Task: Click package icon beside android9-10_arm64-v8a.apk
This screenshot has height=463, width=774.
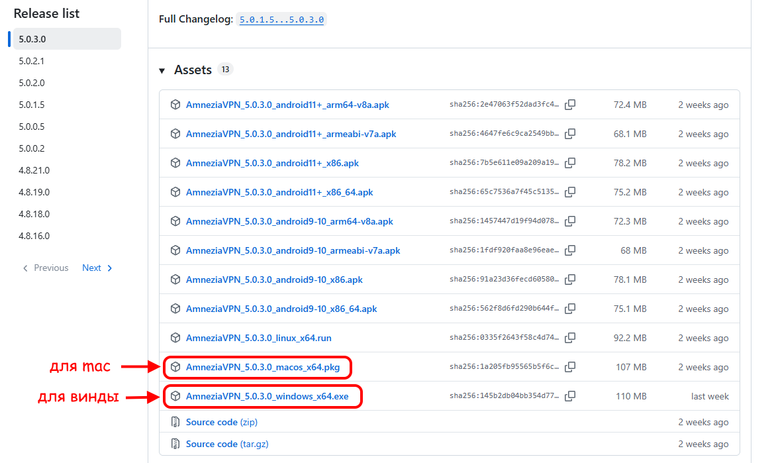Action: 175,221
